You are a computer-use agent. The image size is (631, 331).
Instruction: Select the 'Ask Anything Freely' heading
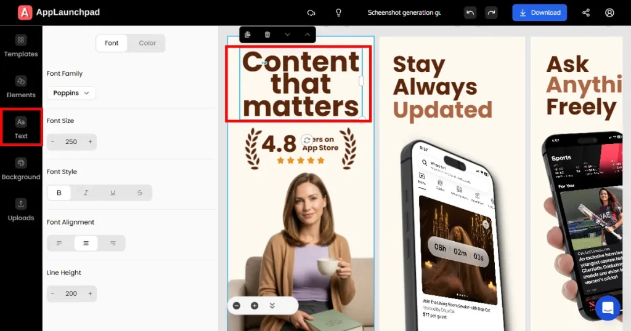coord(584,86)
